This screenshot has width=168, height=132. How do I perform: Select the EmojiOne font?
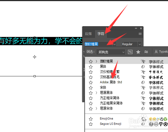point(106,118)
